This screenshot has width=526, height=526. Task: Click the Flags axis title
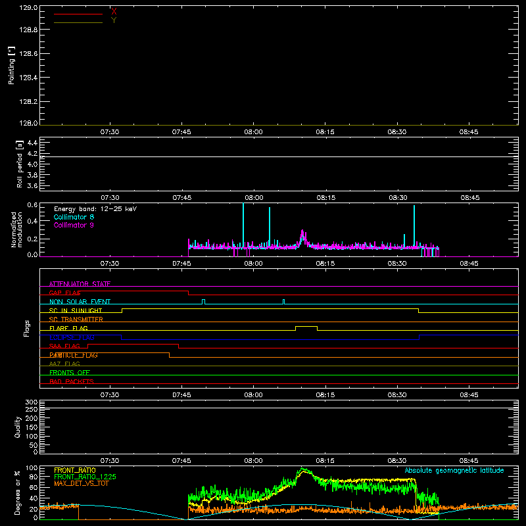(27, 328)
